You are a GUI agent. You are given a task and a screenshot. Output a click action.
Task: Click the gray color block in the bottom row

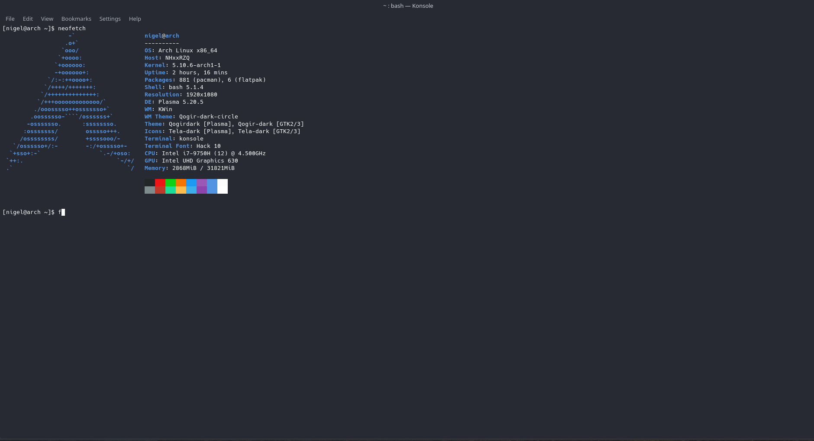pyautogui.click(x=150, y=190)
